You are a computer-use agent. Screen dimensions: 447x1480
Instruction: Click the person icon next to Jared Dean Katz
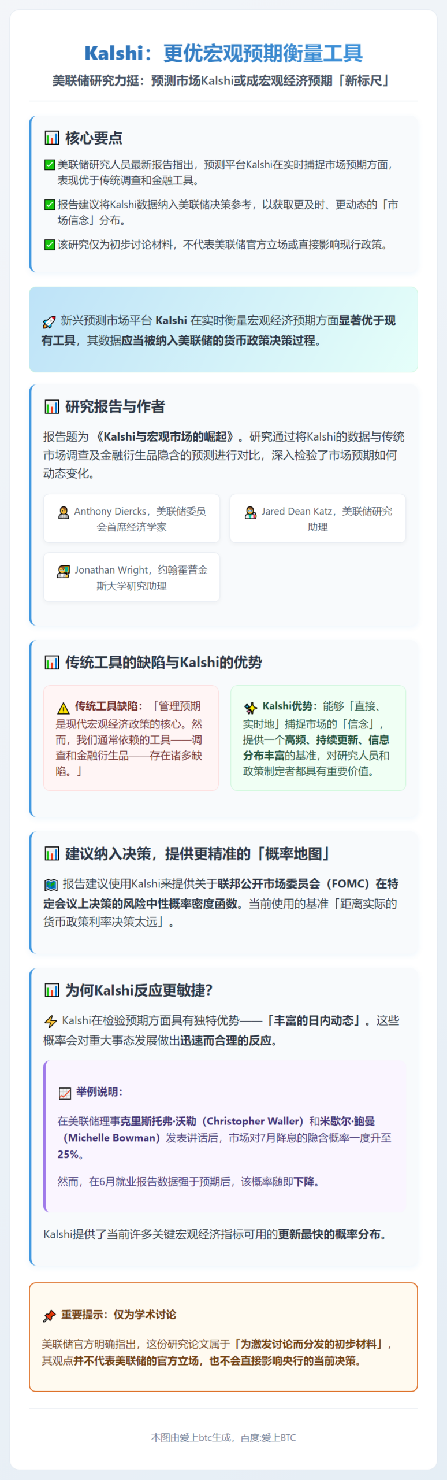point(251,512)
